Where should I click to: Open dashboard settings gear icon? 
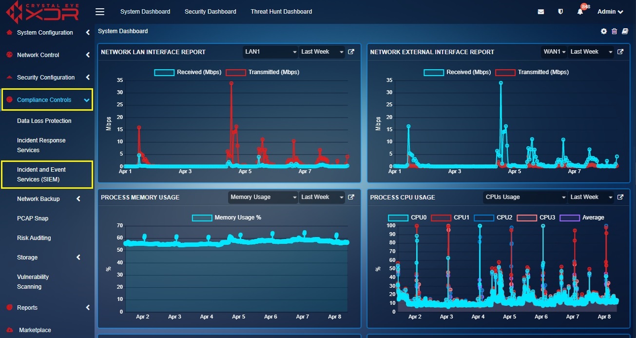pyautogui.click(x=604, y=31)
